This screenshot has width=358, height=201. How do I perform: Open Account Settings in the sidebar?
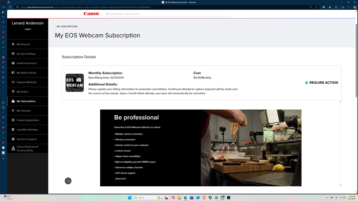pyautogui.click(x=28, y=54)
